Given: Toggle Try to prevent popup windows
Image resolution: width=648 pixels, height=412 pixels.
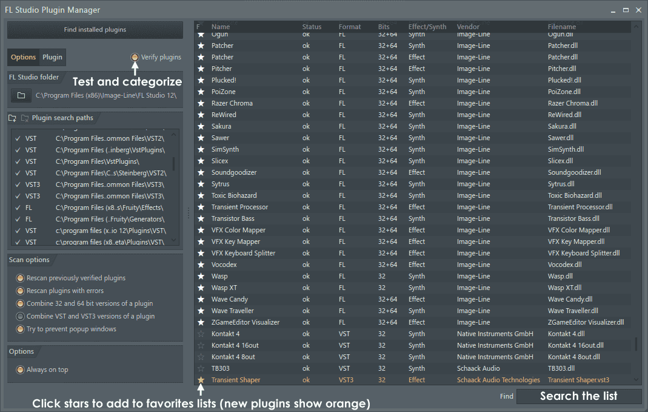Looking at the screenshot, I should coord(20,329).
